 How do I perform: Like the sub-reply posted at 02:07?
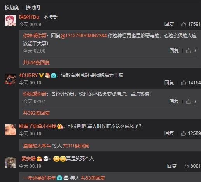click(x=189, y=101)
